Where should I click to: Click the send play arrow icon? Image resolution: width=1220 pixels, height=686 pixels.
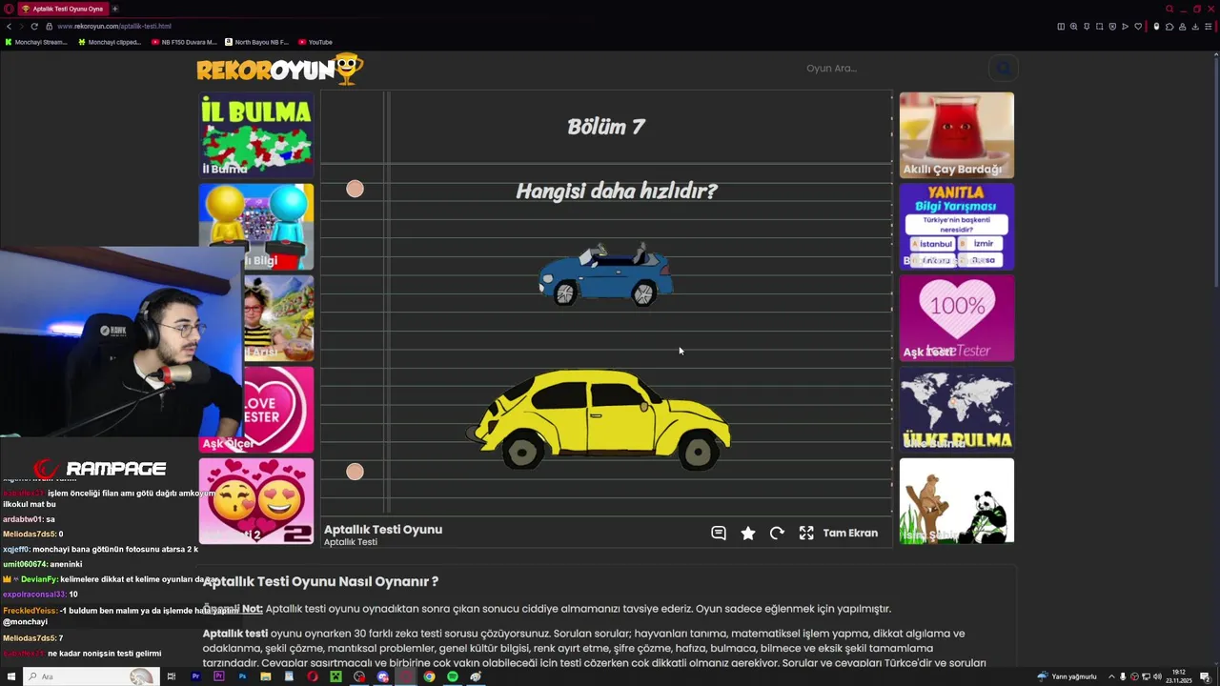click(1125, 27)
